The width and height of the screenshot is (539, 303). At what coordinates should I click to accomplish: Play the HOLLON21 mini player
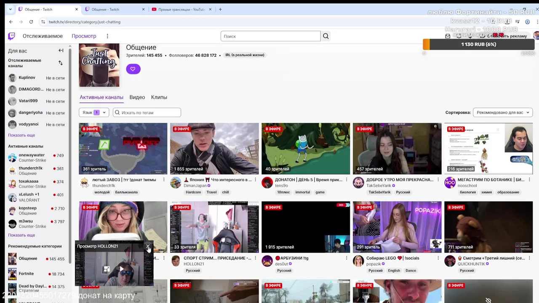click(122, 269)
